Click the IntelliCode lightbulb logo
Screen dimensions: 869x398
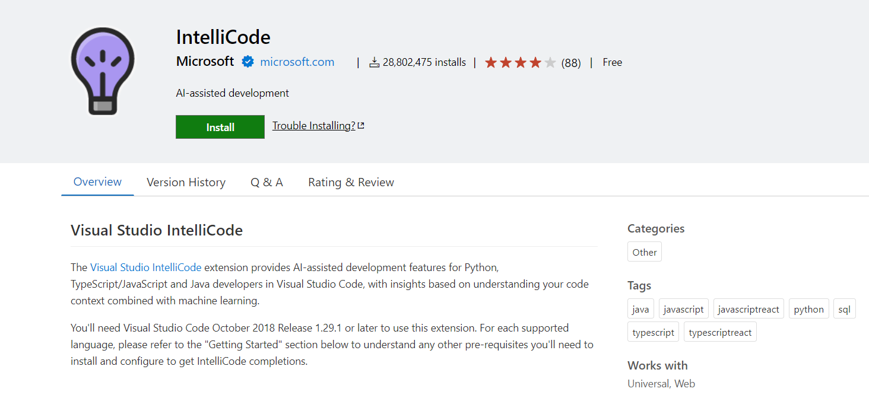pyautogui.click(x=103, y=71)
